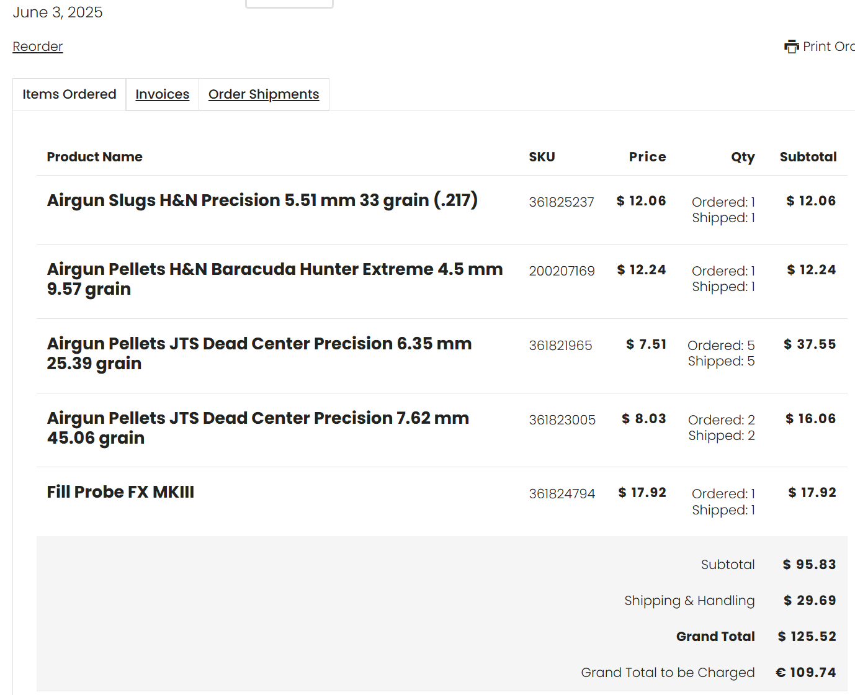This screenshot has width=855, height=695.
Task: Select JTS Dead Center Precision 6.35 mm item
Action: 259,353
